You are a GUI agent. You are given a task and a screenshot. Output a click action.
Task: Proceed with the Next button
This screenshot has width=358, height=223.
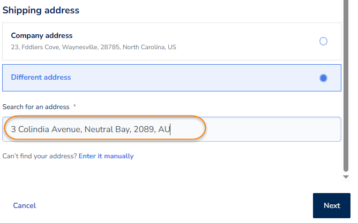(332, 205)
